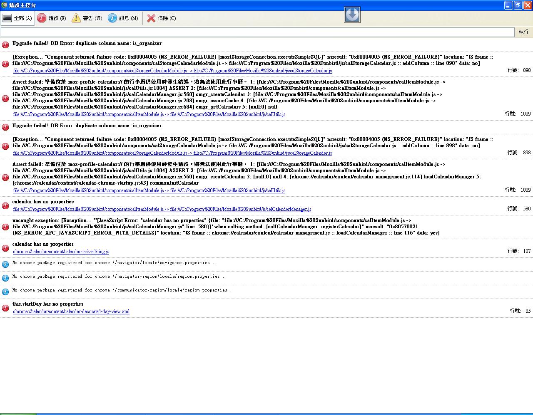Open the calendar-task-editing.js link

coord(61,252)
